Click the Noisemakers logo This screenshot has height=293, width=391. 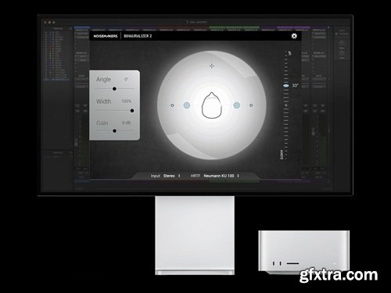pos(106,36)
